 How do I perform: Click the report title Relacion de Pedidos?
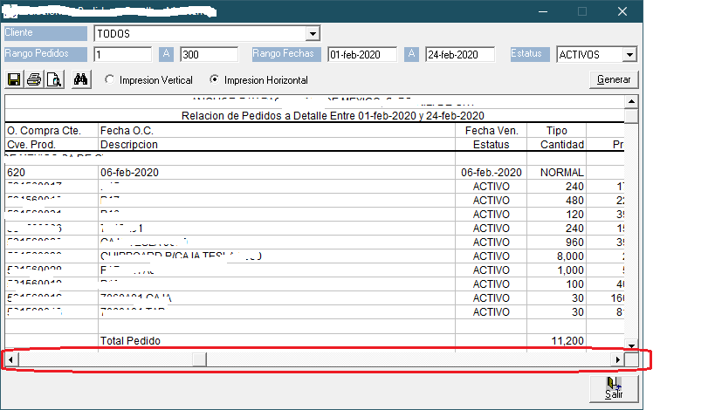coord(333,116)
